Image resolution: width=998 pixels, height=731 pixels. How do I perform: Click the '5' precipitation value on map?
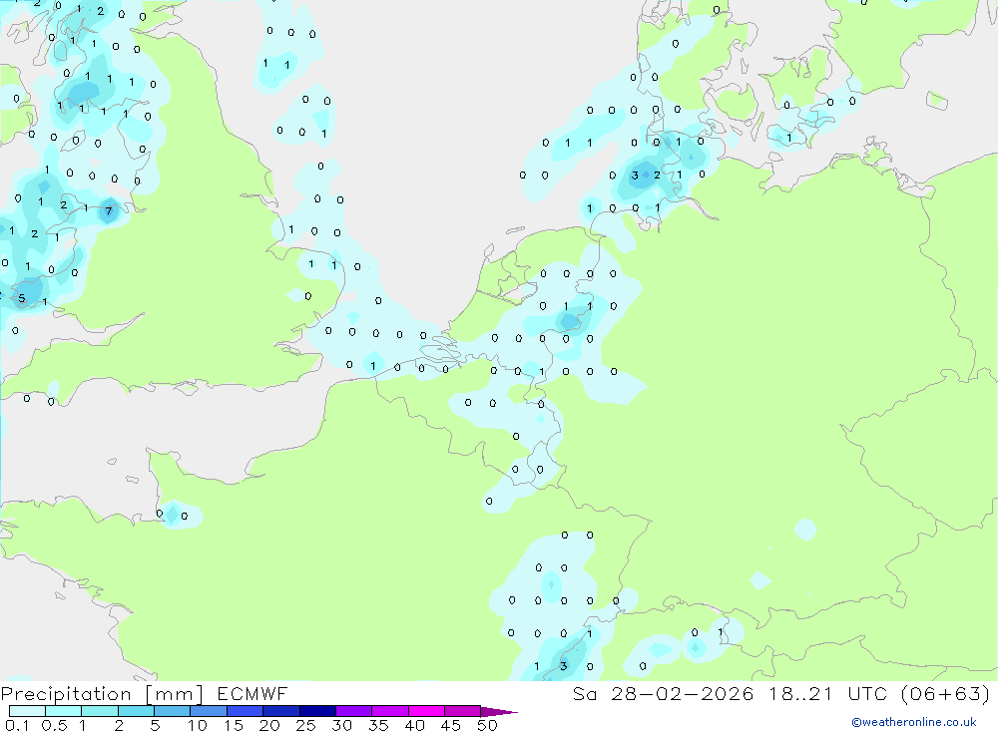coord(22,298)
